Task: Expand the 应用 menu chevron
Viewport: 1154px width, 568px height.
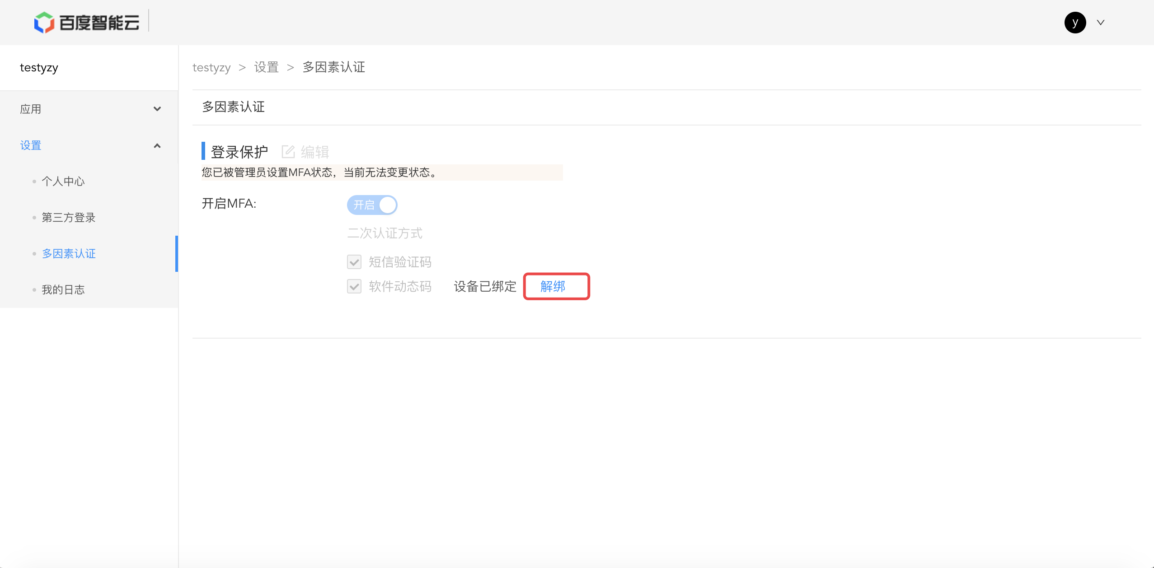Action: pos(157,109)
